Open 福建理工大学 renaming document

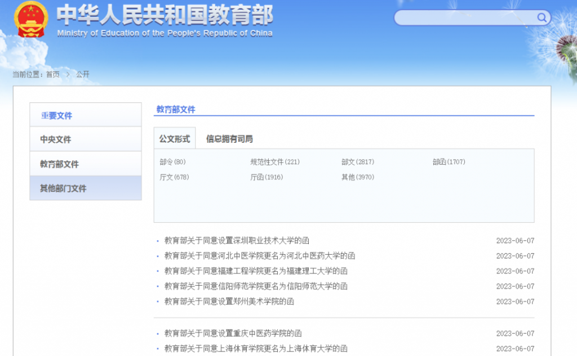click(x=256, y=271)
